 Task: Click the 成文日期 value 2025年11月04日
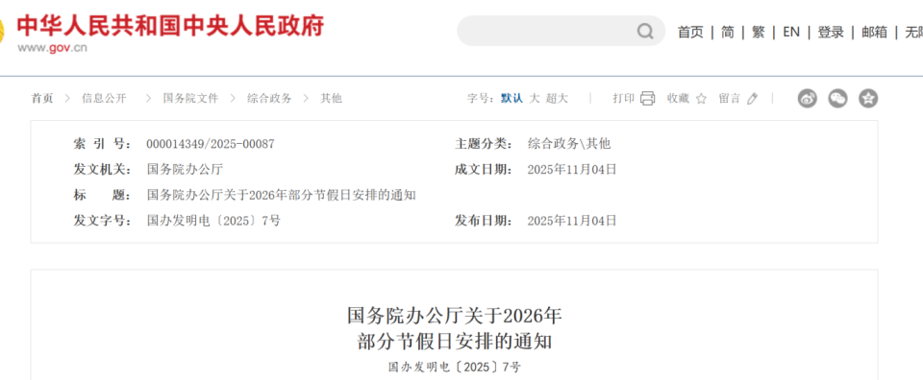572,170
